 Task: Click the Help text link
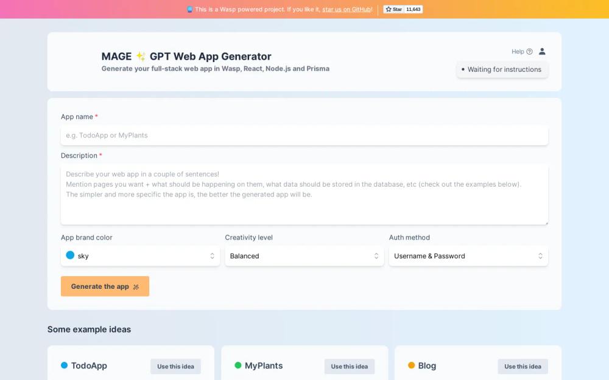coord(517,52)
